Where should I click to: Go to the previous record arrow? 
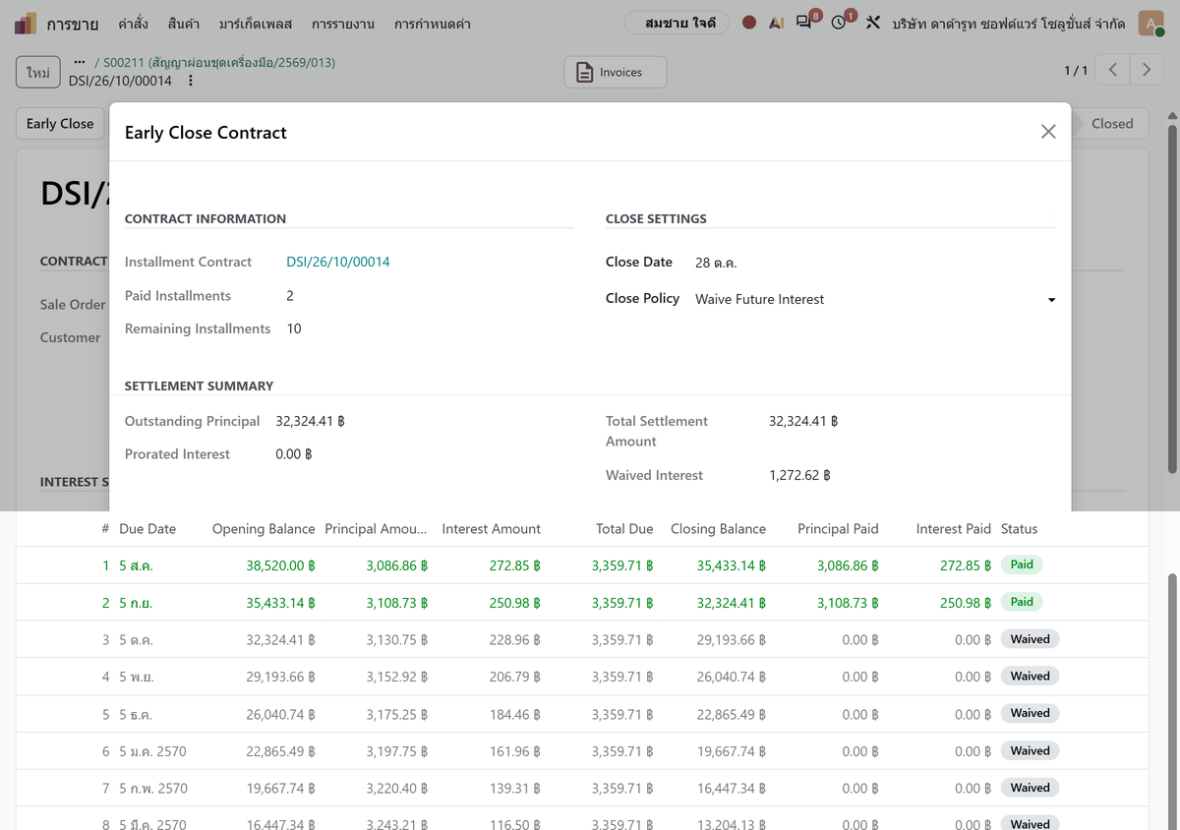[x=1113, y=70]
